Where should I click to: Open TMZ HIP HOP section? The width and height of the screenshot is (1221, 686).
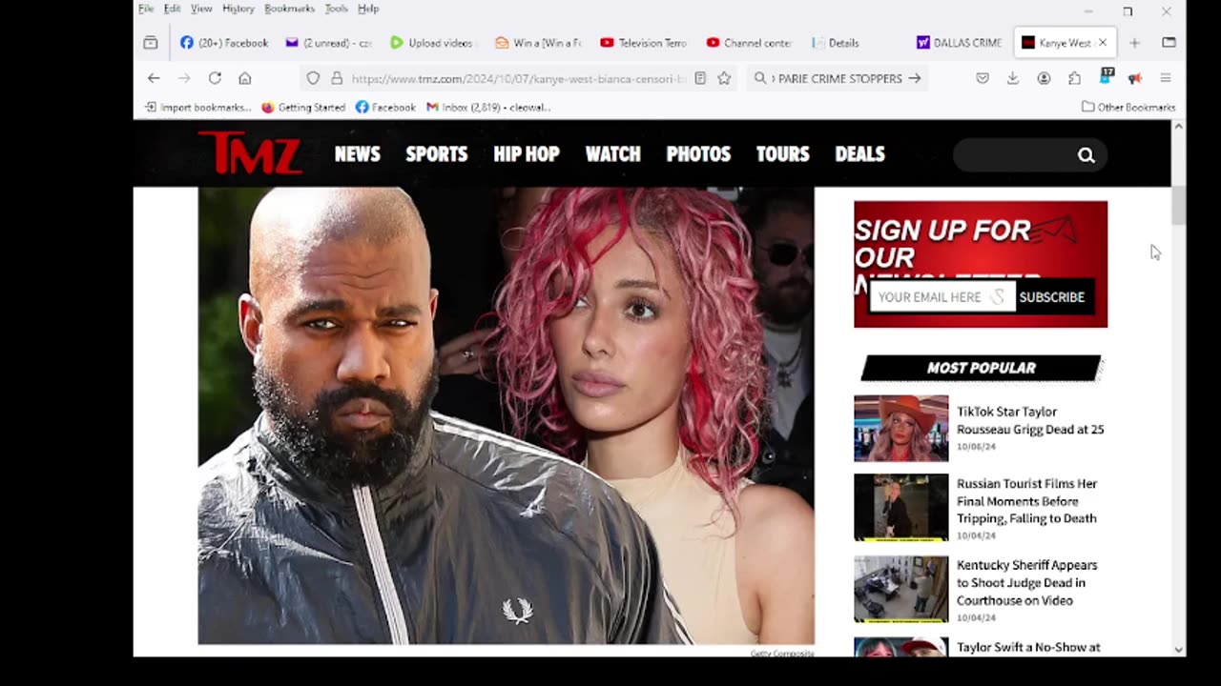[x=527, y=154]
